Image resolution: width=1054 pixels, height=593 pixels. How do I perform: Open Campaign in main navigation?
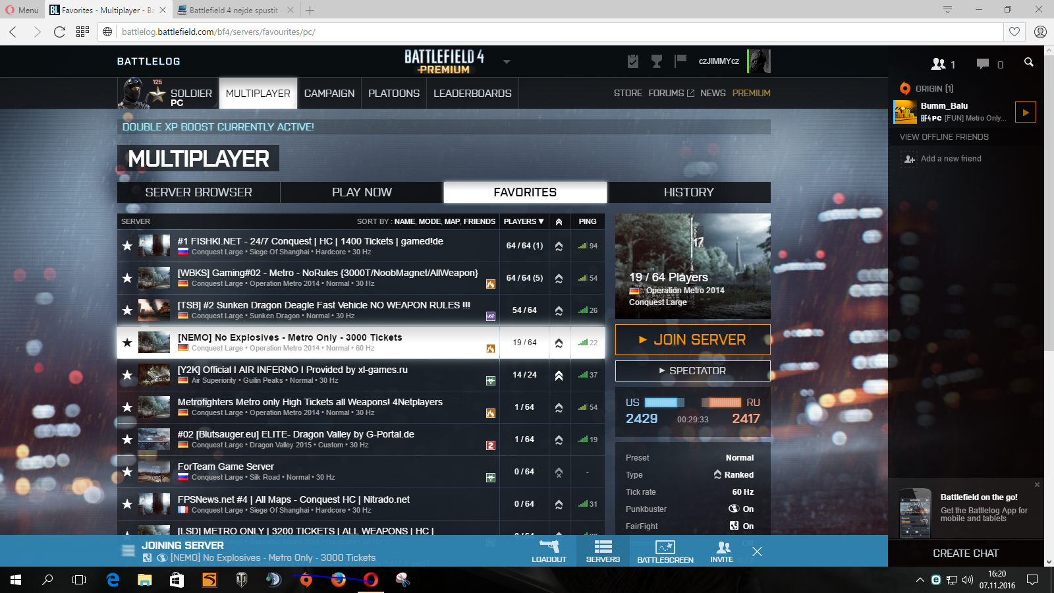(x=329, y=94)
